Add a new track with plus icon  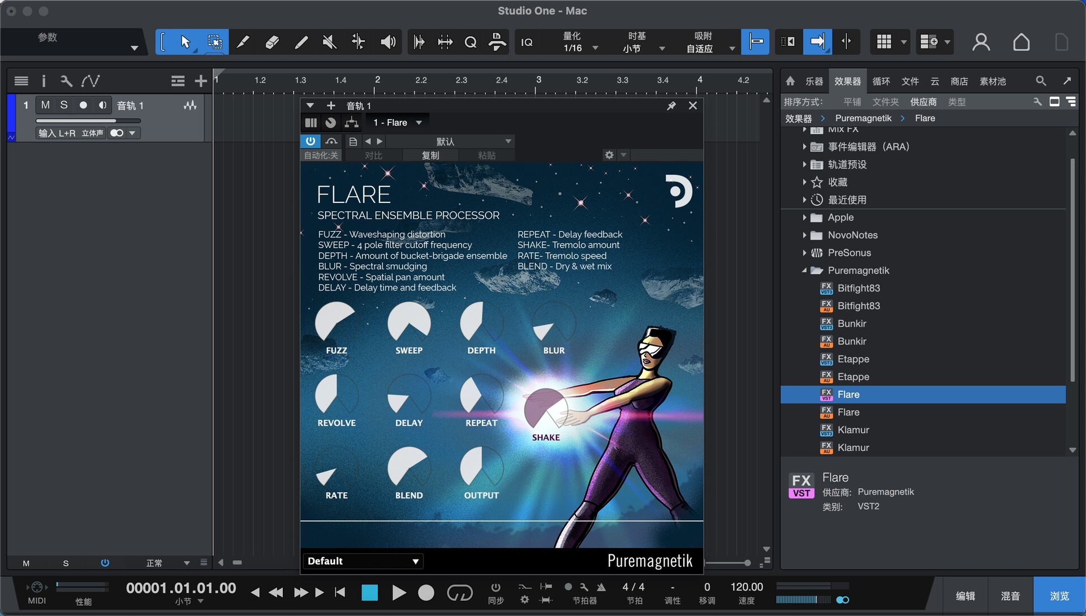click(x=200, y=81)
